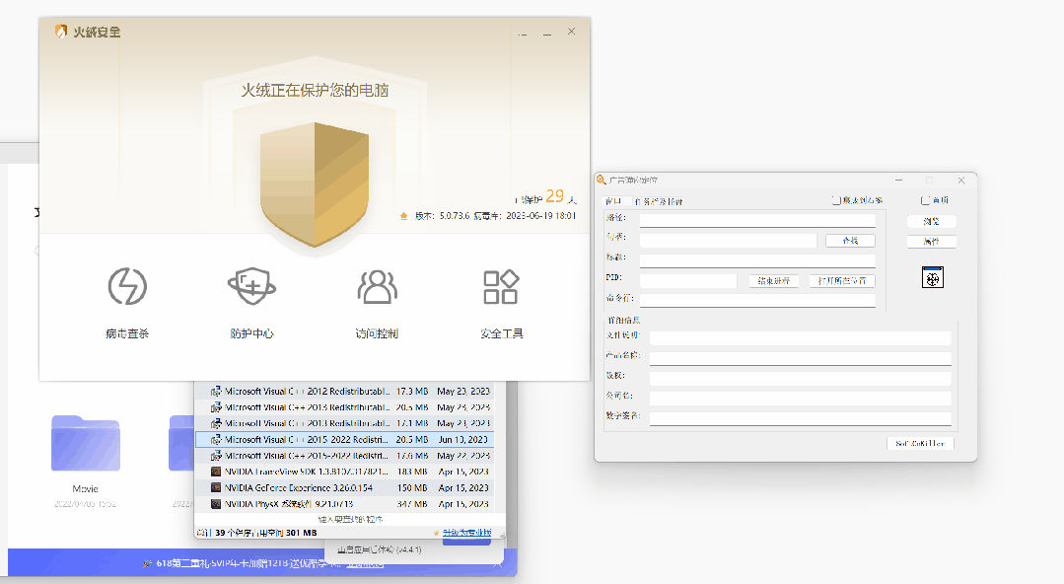Click the 数字签名 digital signature field

[800, 418]
